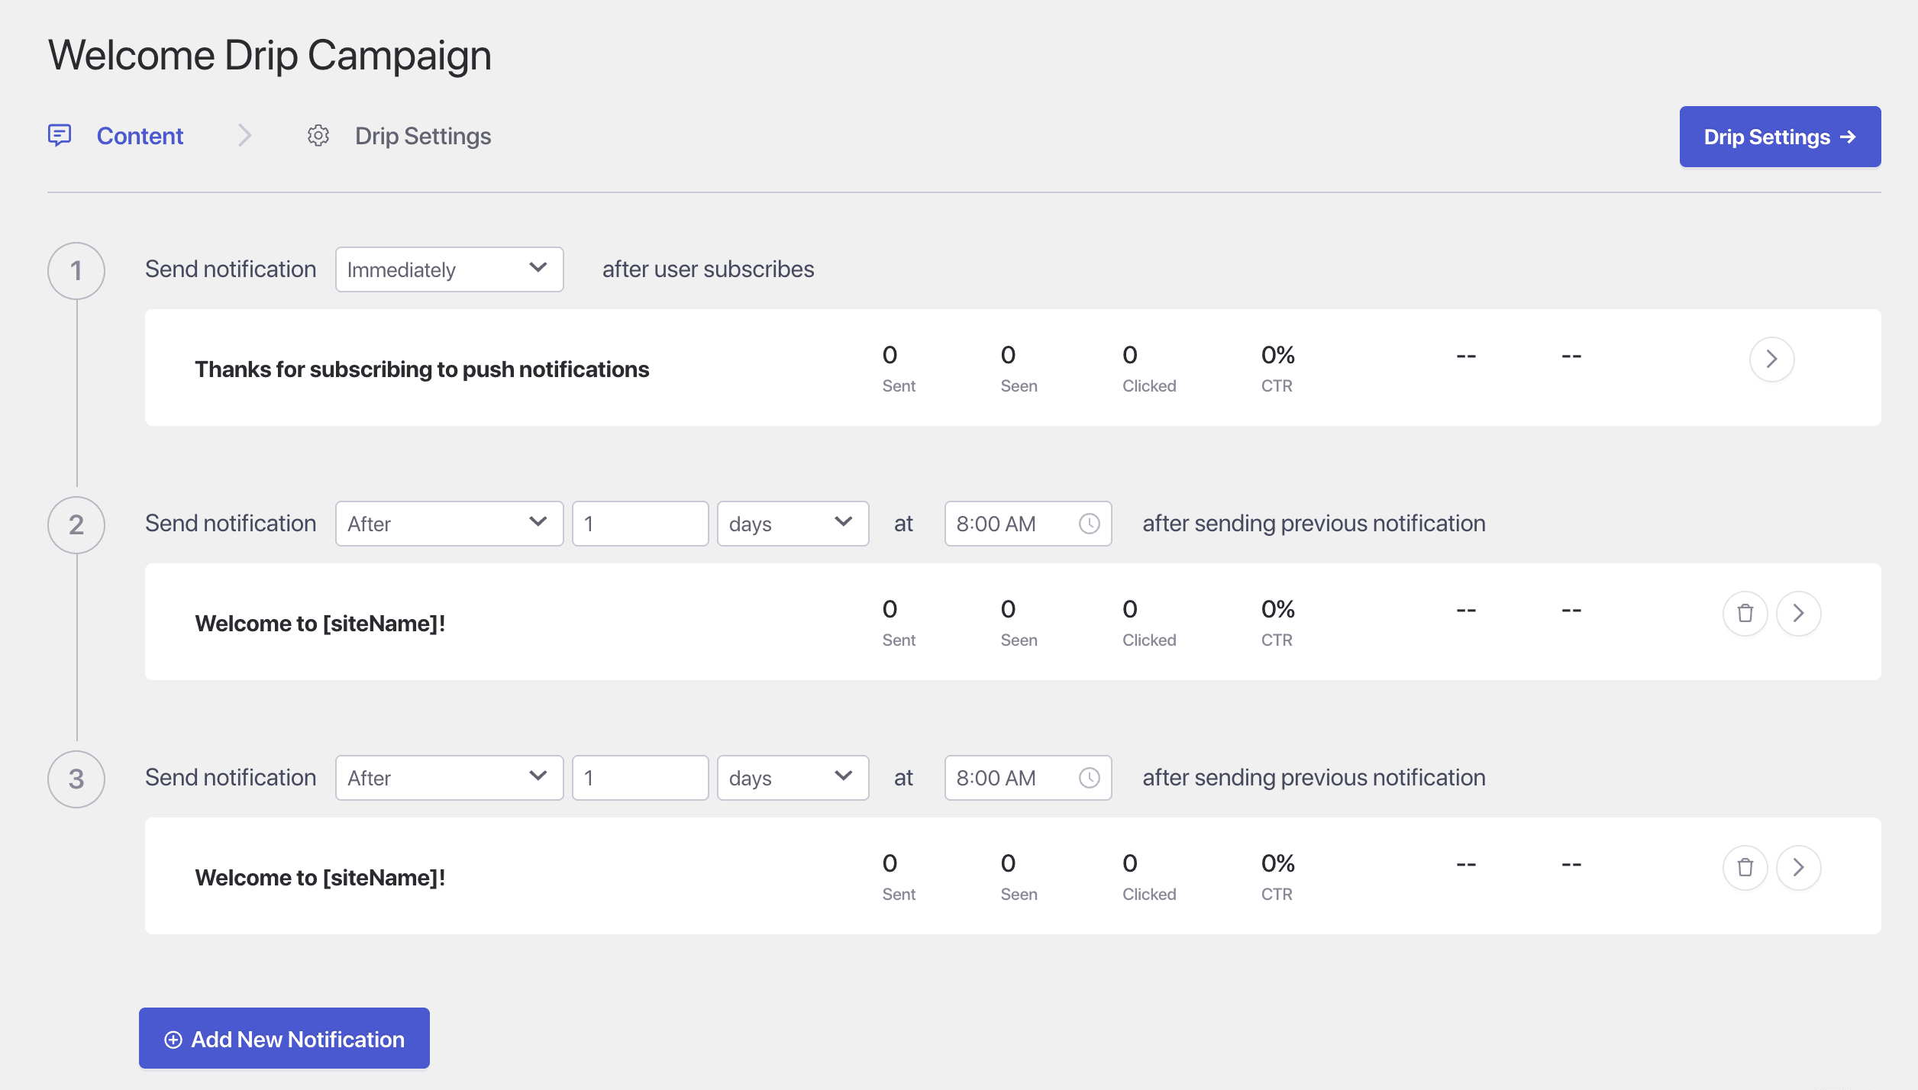Image resolution: width=1918 pixels, height=1090 pixels.
Task: Open step 3 days unit dropdown
Action: 792,778
